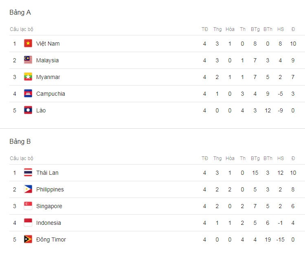Click the Bảng A group heading
This screenshot has height=257, width=305.
[x=20, y=13]
